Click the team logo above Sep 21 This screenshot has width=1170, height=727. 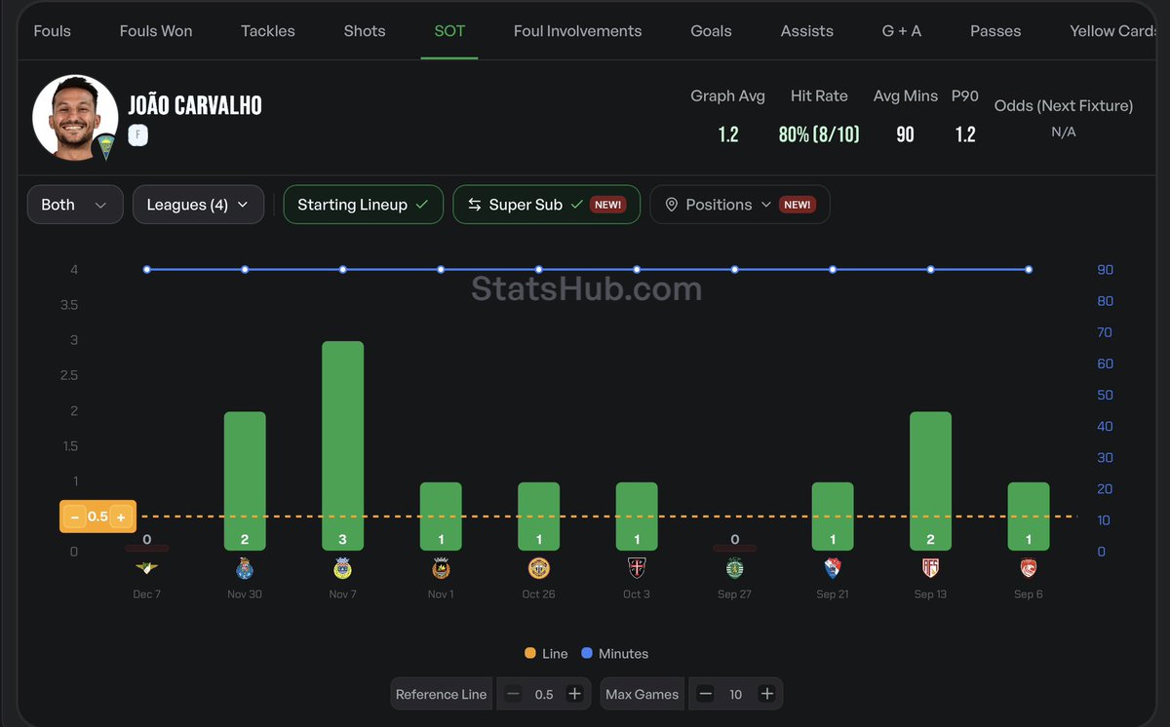[x=833, y=568]
